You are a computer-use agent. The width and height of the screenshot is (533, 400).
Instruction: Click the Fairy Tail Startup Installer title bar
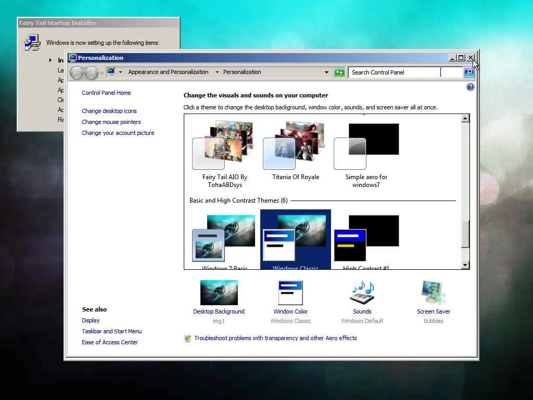pos(98,23)
